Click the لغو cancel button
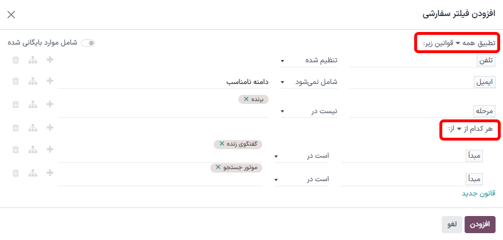503x240 pixels. point(451,225)
